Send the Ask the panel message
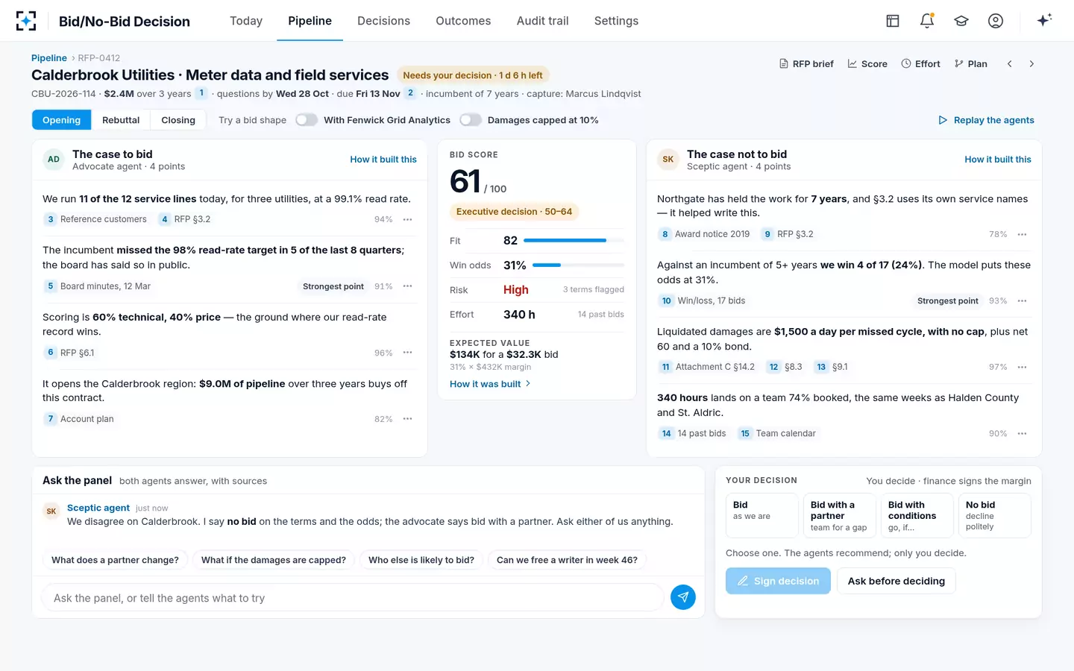 (x=683, y=597)
